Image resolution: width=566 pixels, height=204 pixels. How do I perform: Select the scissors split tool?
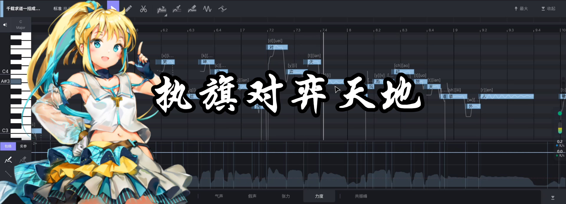144,9
